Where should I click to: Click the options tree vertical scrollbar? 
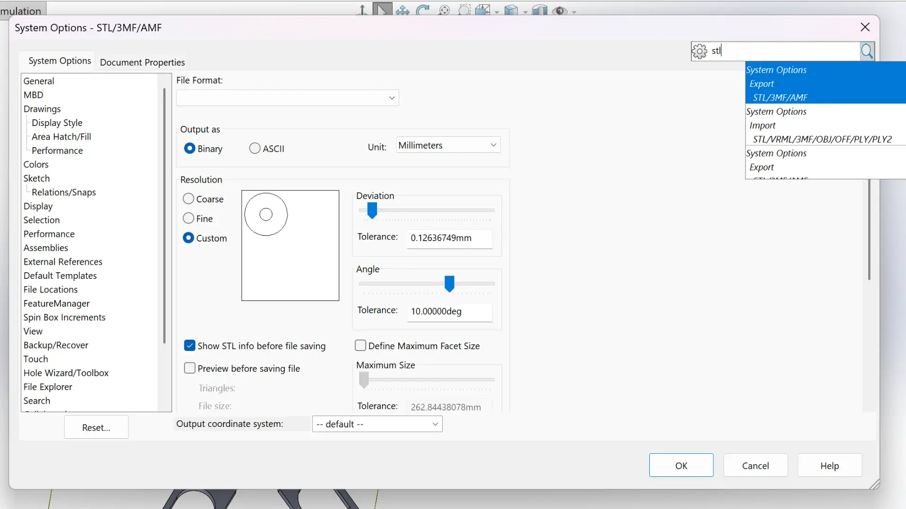164,216
